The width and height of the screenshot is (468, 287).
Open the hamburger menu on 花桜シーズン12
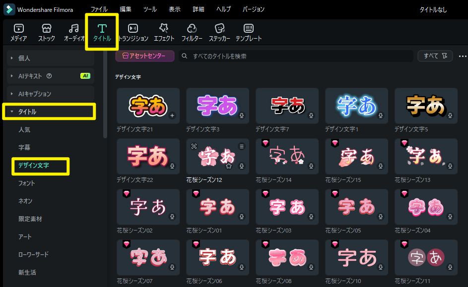[x=242, y=146]
